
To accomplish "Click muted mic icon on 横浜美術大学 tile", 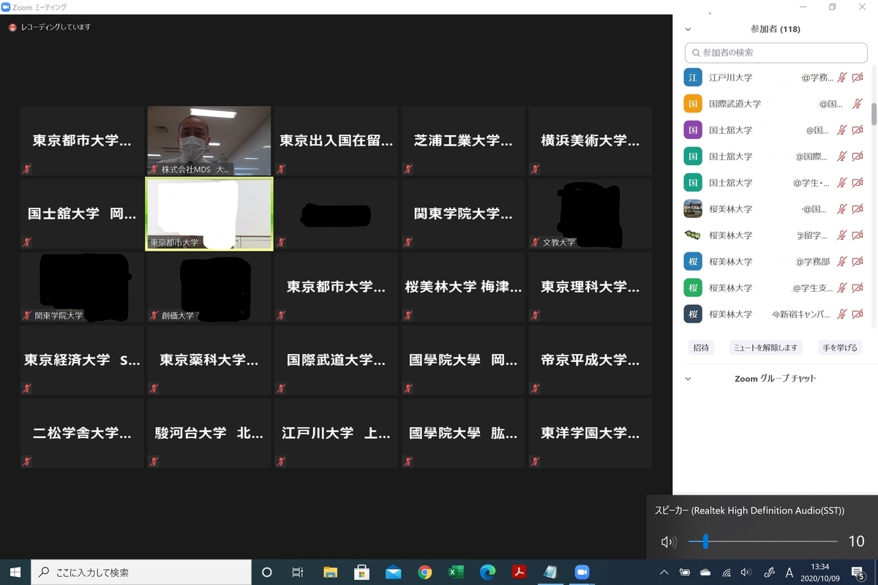I will pos(536,169).
